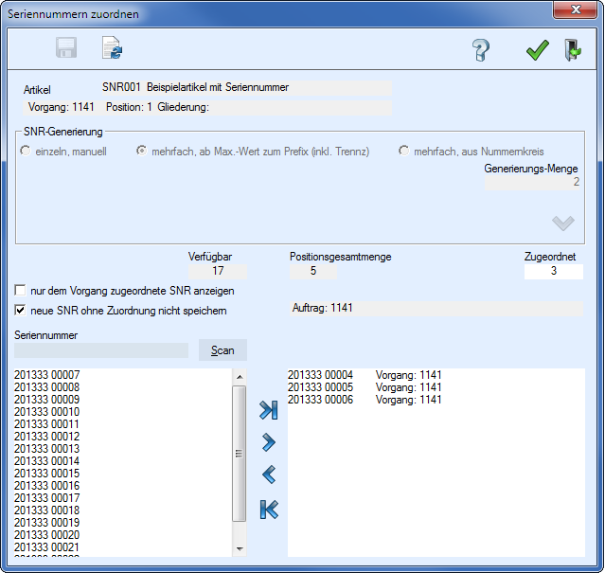Screen dimensions: 605x573
Task: Choose 'mehrfach, ab Max.-Wert zum Prefix' option
Action: tap(143, 151)
